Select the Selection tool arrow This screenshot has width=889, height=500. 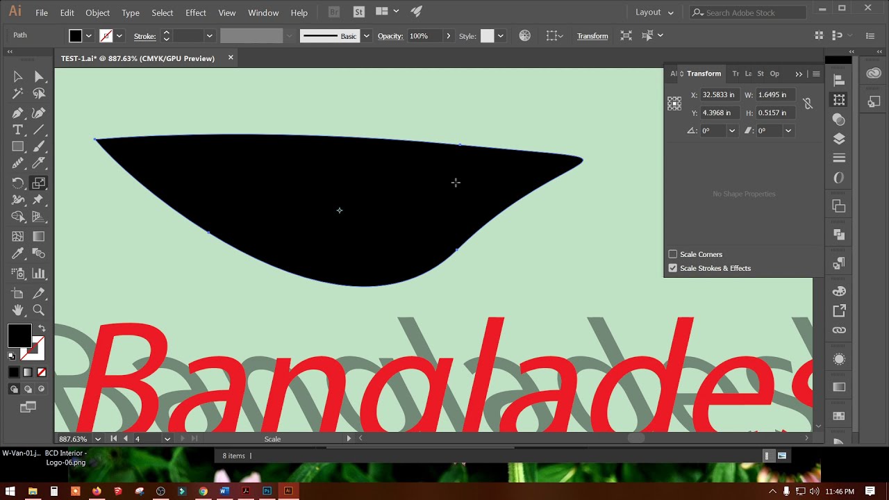(18, 77)
